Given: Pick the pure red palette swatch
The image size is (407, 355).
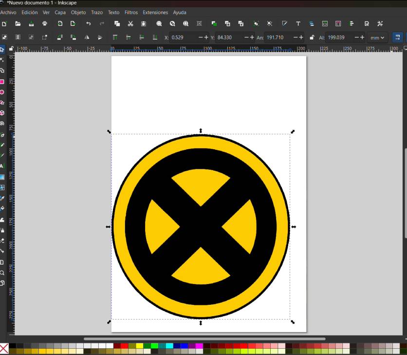Looking at the screenshot, I should point(124,346).
